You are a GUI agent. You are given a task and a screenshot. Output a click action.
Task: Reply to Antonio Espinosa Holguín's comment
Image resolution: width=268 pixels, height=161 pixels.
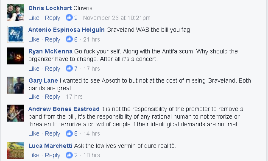53,39
